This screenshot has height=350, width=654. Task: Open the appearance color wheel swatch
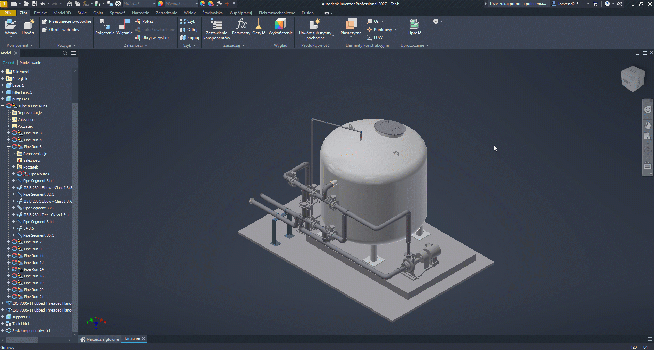pos(160,4)
